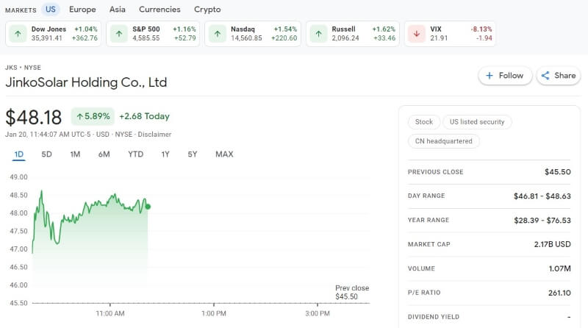
Task: Click the MARKET CAP value 2.17B USD
Action: [553, 244]
